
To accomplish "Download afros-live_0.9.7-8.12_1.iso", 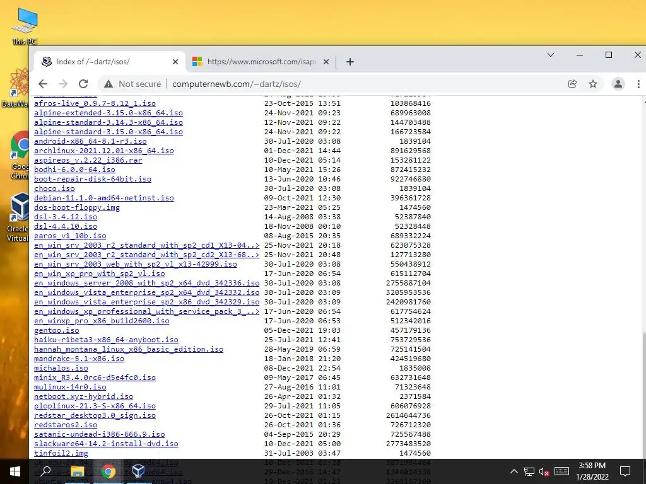I will 95,103.
